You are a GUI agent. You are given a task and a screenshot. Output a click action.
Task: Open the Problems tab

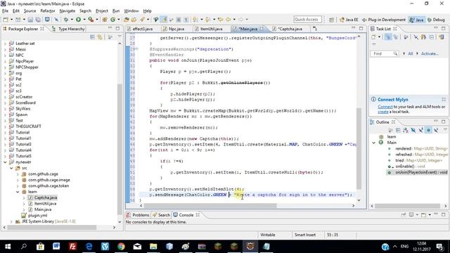tap(138, 215)
